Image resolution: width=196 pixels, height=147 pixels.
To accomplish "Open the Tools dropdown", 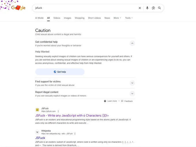I will 129,18.
